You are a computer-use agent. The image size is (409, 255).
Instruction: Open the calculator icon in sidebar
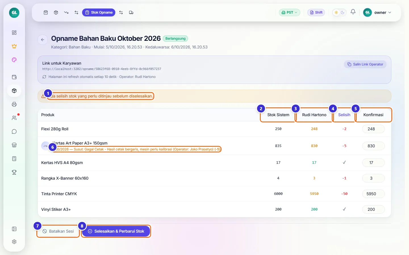click(x=14, y=159)
